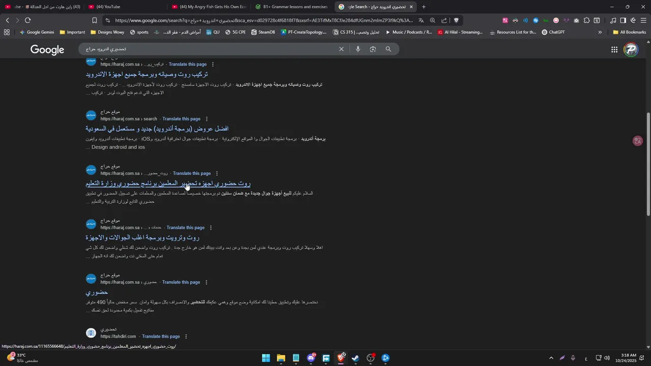Open the SteamDB bookmark
This screenshot has width=651, height=366.
pyautogui.click(x=263, y=32)
